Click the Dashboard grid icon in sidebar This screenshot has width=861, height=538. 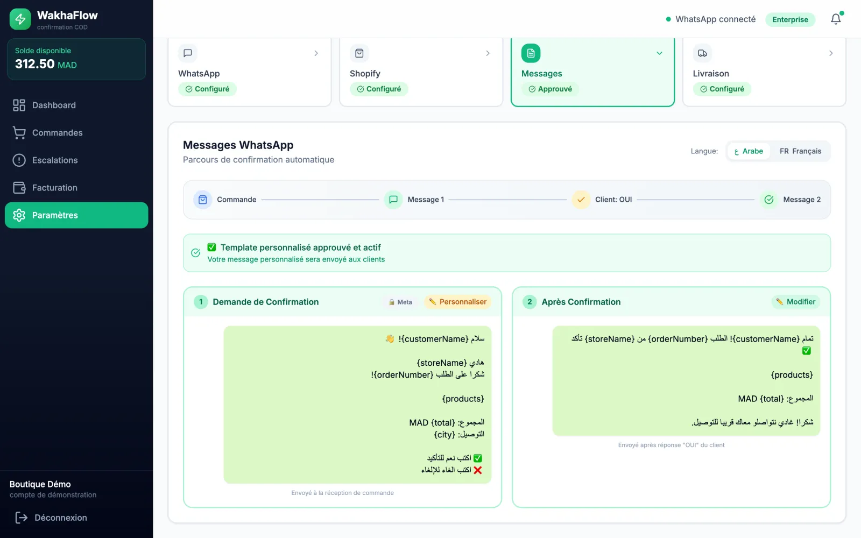pyautogui.click(x=19, y=105)
